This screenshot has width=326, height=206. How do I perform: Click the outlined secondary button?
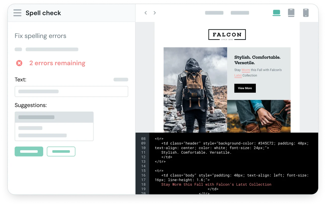pos(61,151)
